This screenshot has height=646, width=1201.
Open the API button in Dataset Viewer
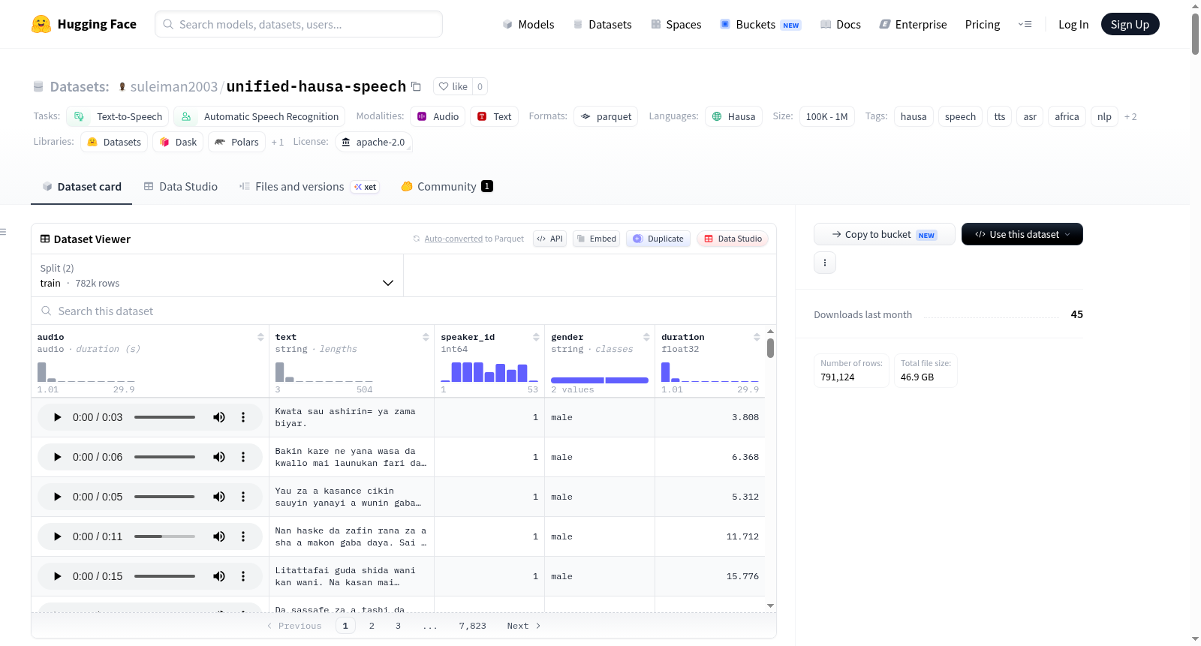click(x=549, y=239)
